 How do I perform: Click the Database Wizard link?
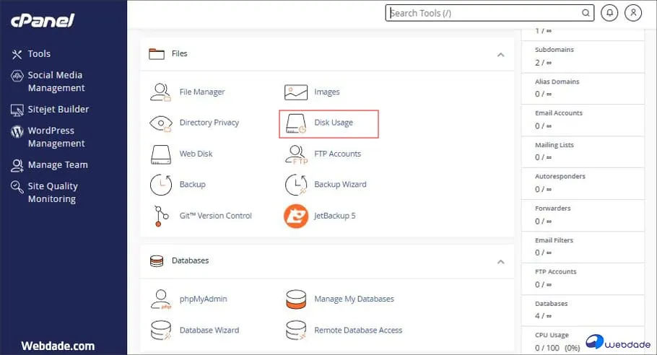(x=209, y=330)
